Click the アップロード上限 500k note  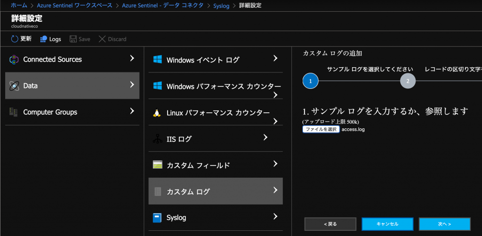tap(331, 122)
